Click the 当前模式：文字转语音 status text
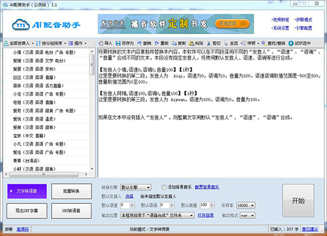 [150, 229]
